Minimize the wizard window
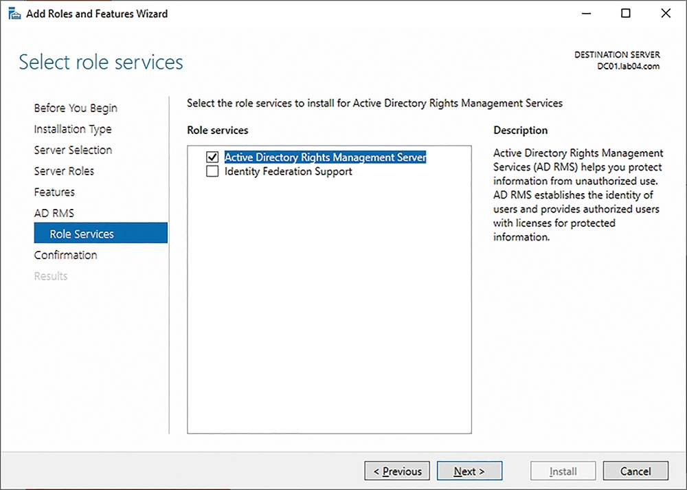 click(x=586, y=14)
